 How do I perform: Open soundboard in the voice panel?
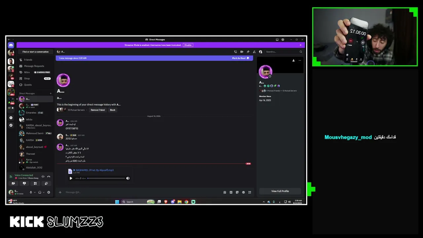(x=46, y=183)
